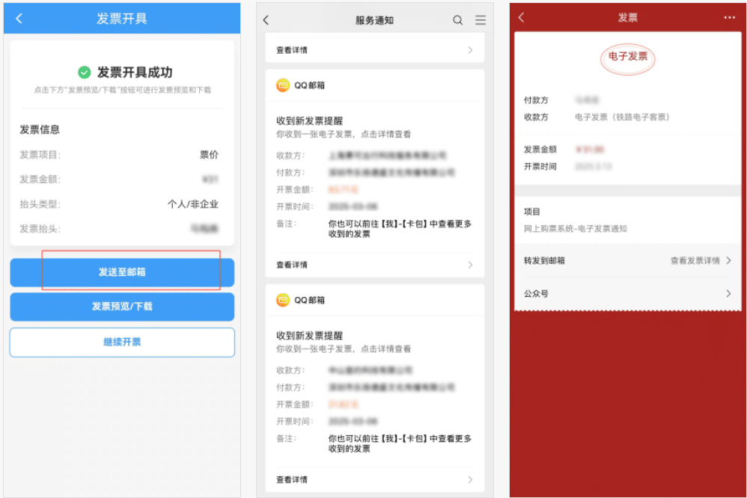Screen dimensions: 747x498
Task: Tap the search icon in 服务通知
Action: (x=457, y=20)
